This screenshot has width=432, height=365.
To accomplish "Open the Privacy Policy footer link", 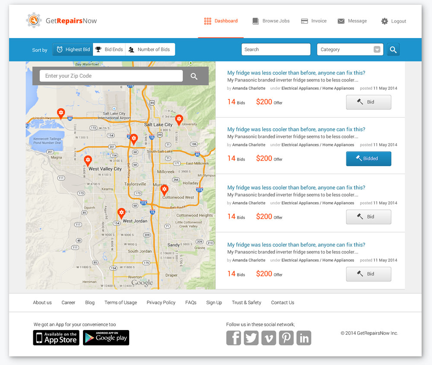I will point(161,302).
